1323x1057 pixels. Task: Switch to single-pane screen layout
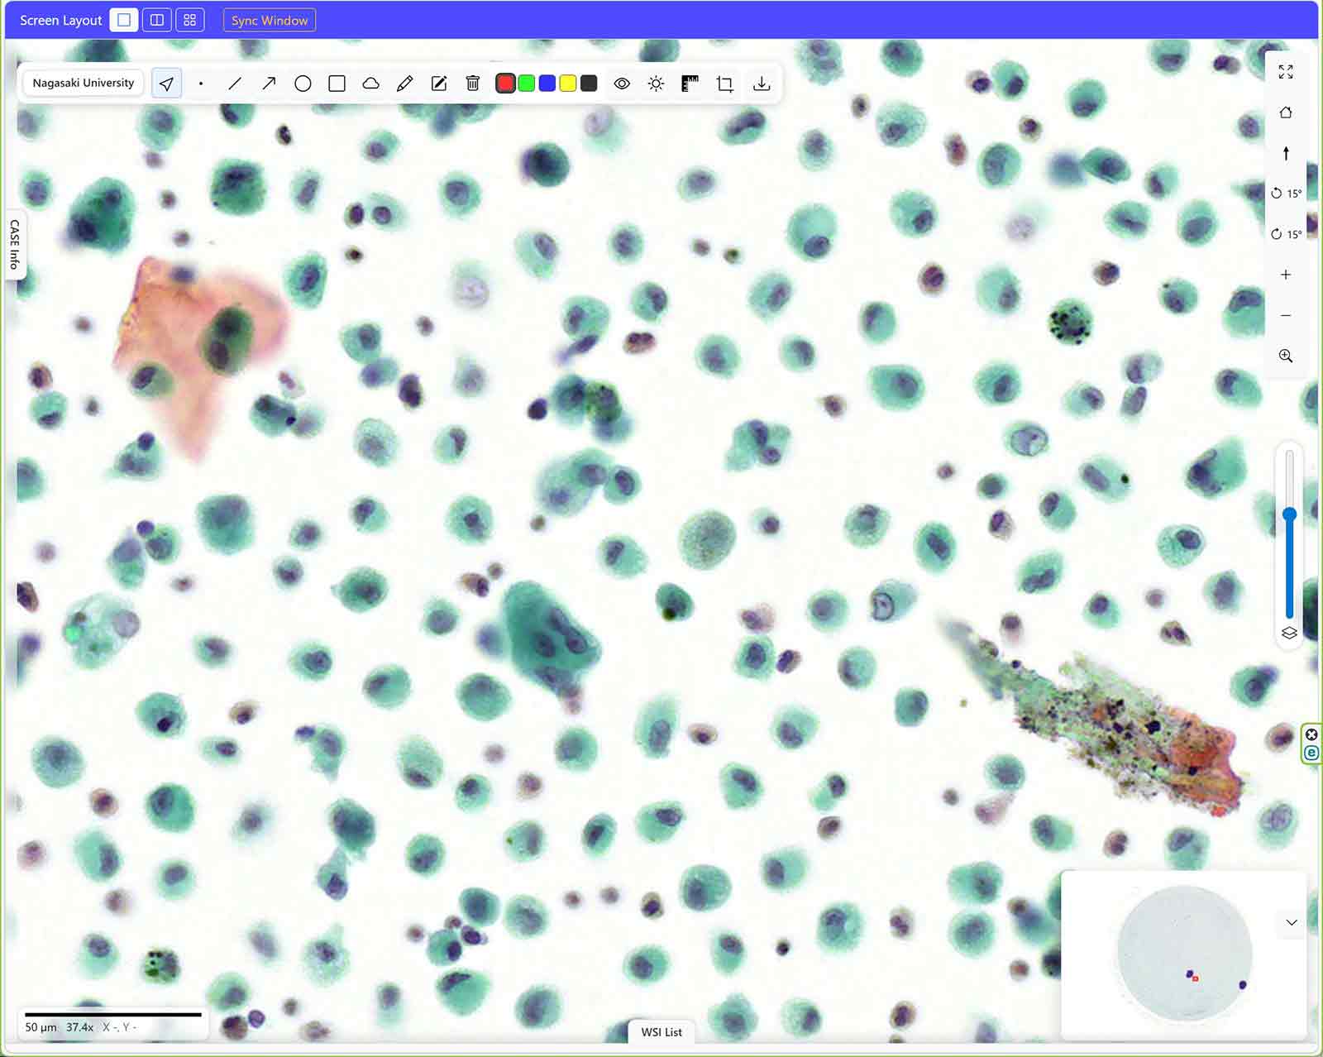pos(124,20)
